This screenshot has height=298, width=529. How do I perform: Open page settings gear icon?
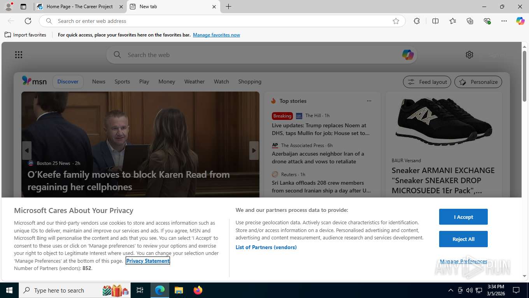click(469, 55)
